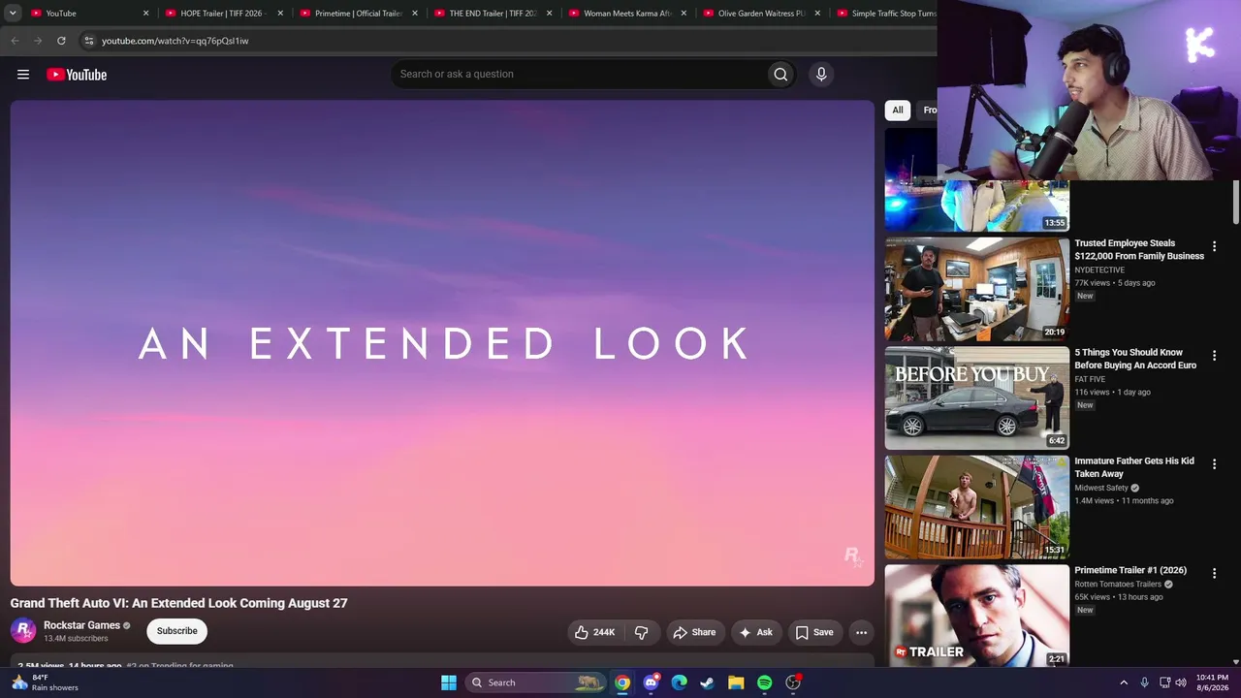Screen dimensions: 1241x698
Task: Open Microsoft Edge from the taskbar
Action: (x=679, y=682)
